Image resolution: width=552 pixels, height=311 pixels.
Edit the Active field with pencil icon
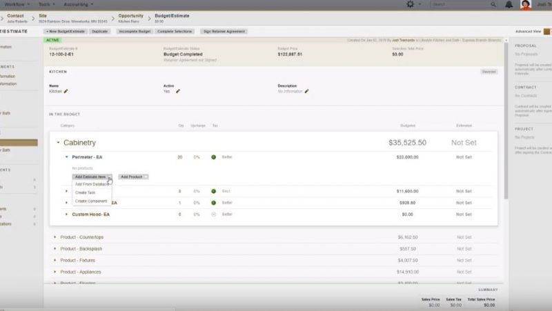177,91
